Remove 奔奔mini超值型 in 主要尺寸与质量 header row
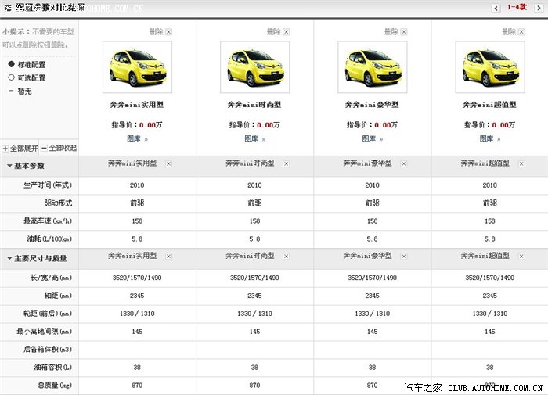The width and height of the screenshot is (548, 395). pos(521,257)
